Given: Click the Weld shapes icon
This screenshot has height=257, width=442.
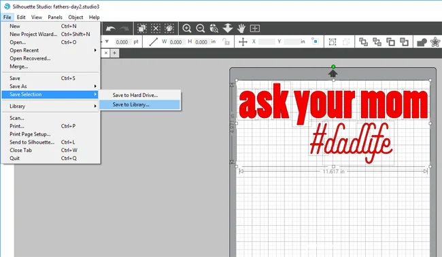Looking at the screenshot, I should click(x=422, y=42).
